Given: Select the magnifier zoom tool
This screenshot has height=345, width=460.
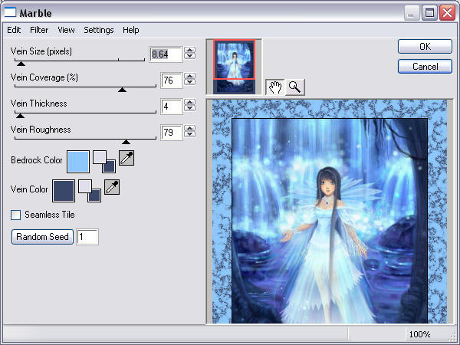Looking at the screenshot, I should pyautogui.click(x=295, y=87).
